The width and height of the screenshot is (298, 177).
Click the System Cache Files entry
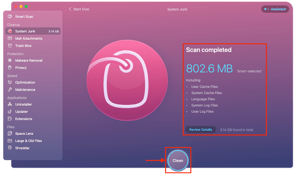(206, 93)
